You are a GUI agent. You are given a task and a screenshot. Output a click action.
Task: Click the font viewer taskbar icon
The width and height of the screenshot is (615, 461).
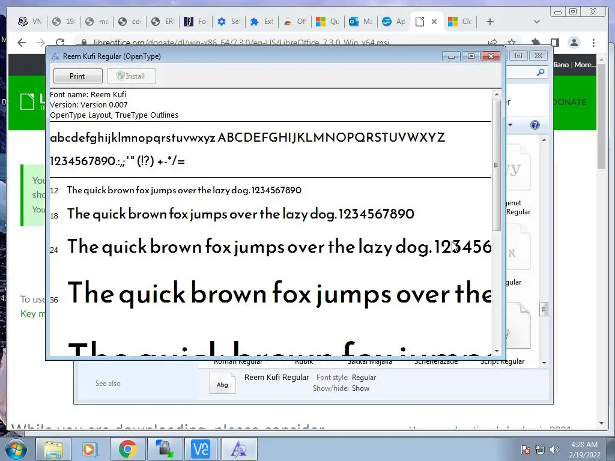239,449
